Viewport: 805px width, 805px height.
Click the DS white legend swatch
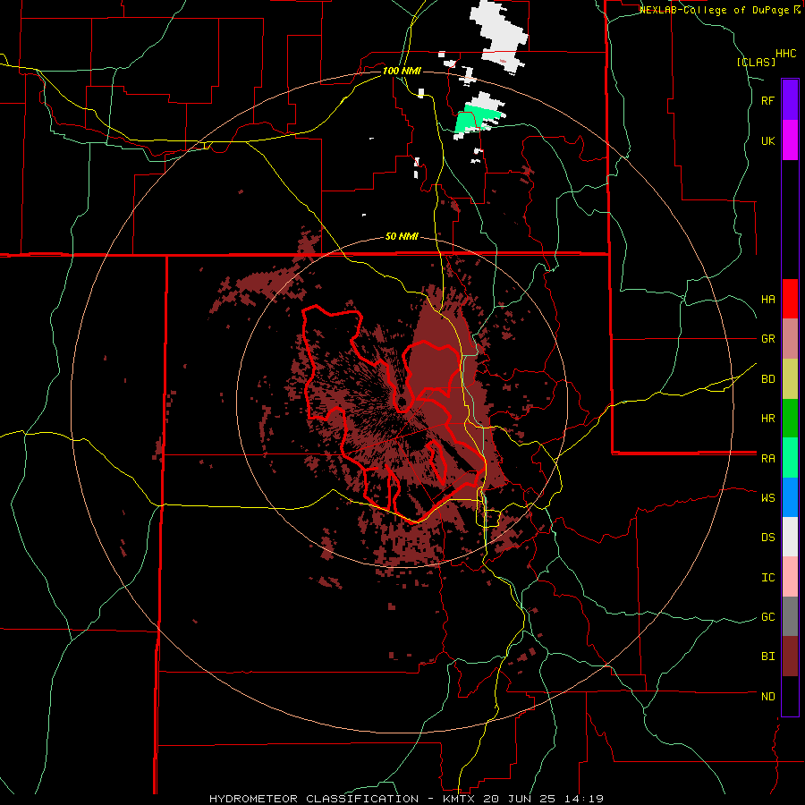[x=790, y=537]
